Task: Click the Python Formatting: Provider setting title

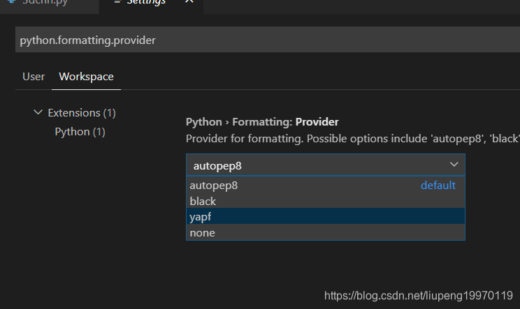Action: [x=262, y=122]
